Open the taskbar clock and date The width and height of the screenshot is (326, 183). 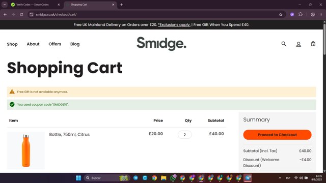(317, 178)
